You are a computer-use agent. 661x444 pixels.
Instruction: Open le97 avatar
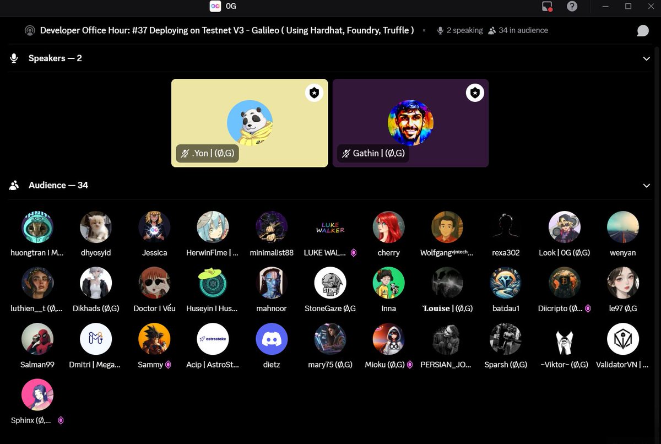pos(623,283)
